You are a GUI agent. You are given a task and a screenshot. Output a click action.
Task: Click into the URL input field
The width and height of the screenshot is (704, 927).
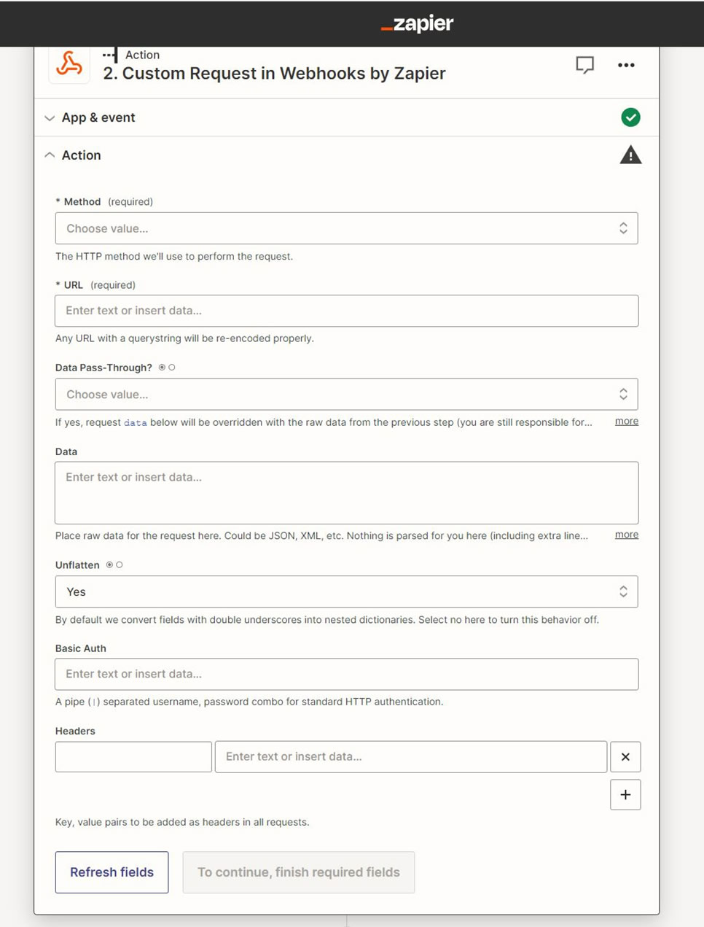[x=346, y=311]
